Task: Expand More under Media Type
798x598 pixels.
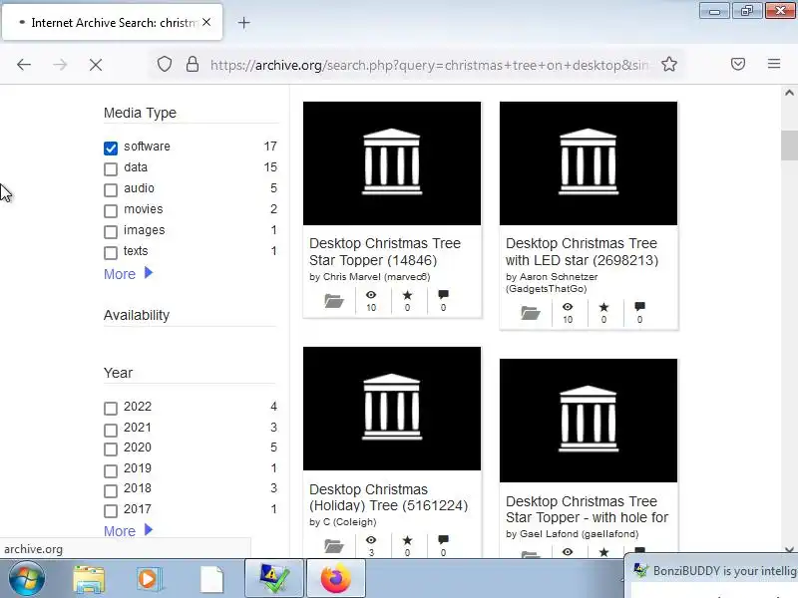Action: [128, 273]
